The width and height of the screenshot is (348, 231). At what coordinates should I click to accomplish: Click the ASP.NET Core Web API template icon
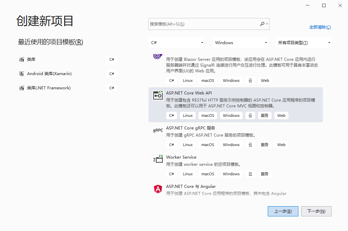(x=158, y=95)
